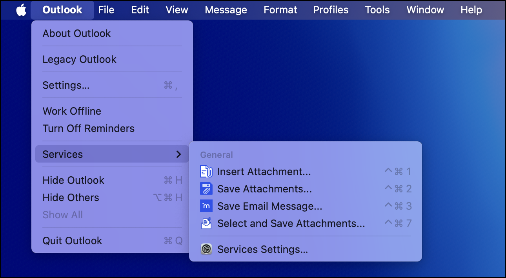Select Hide Outlook menu entry
The width and height of the screenshot is (506, 278).
tap(73, 180)
